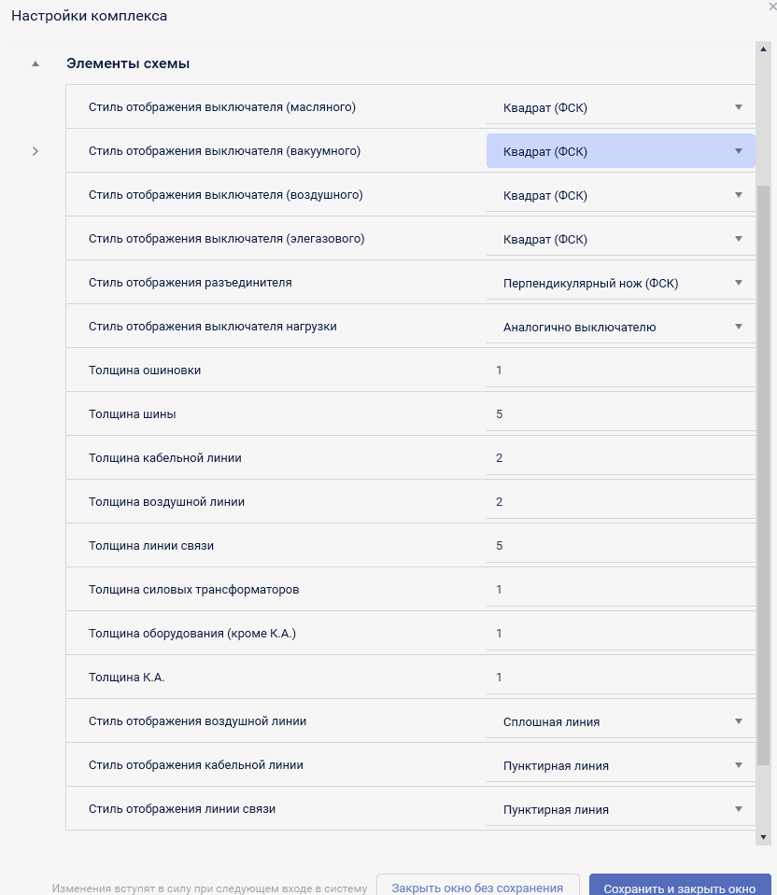Open выключателя нагрузки style dropdown
This screenshot has height=895, width=777.
[x=620, y=327]
